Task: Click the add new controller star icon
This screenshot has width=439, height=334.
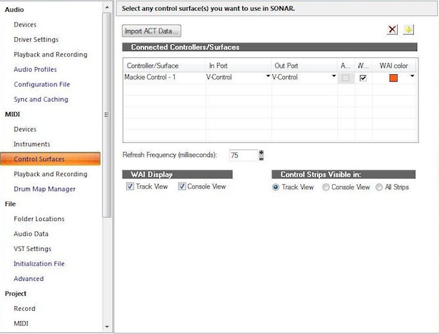Action: 408,31
